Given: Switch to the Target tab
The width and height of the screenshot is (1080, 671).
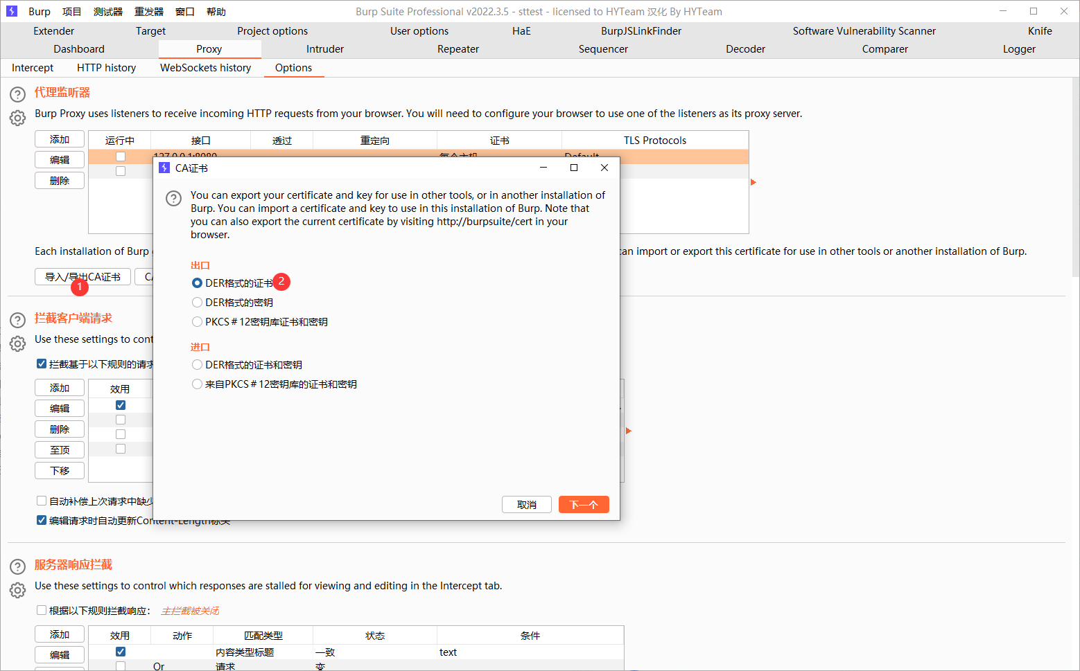Looking at the screenshot, I should click(x=150, y=31).
